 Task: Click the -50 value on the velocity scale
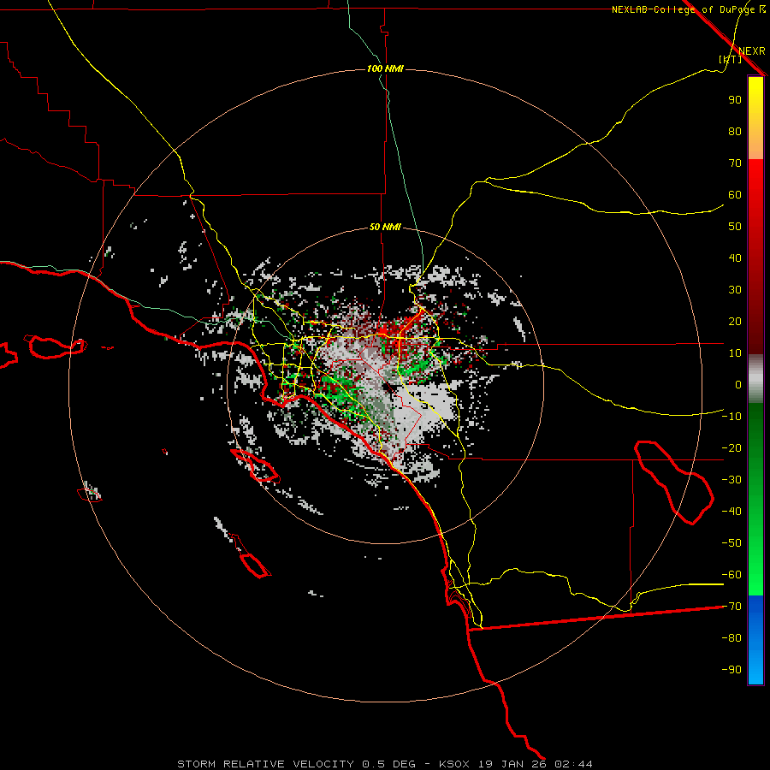731,543
